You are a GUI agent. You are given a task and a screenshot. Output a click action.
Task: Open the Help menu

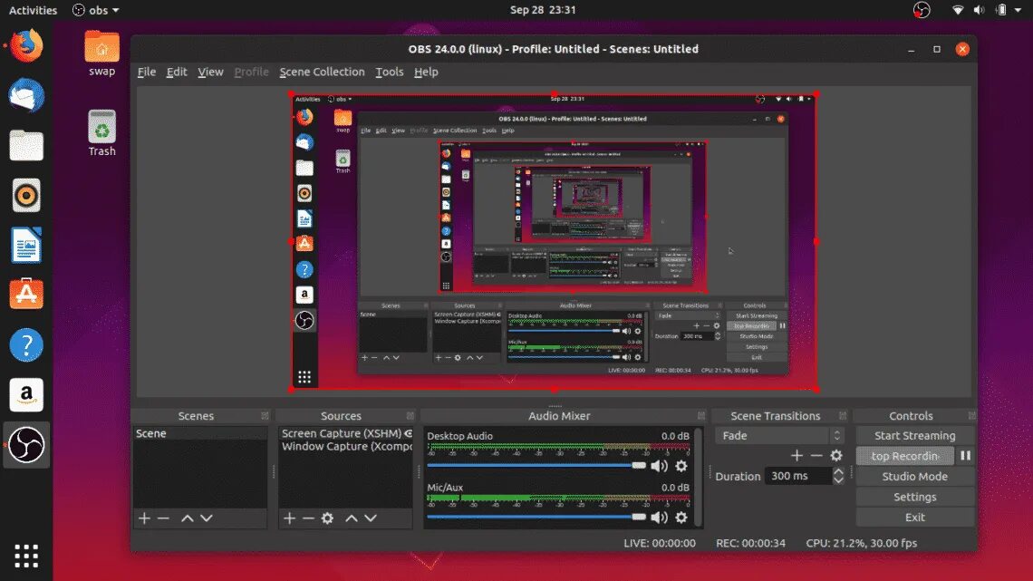[426, 72]
